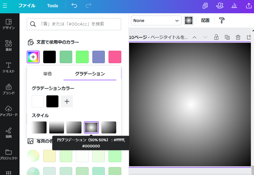Select the bright green document color swatch
The height and width of the screenshot is (175, 254).
click(82, 57)
